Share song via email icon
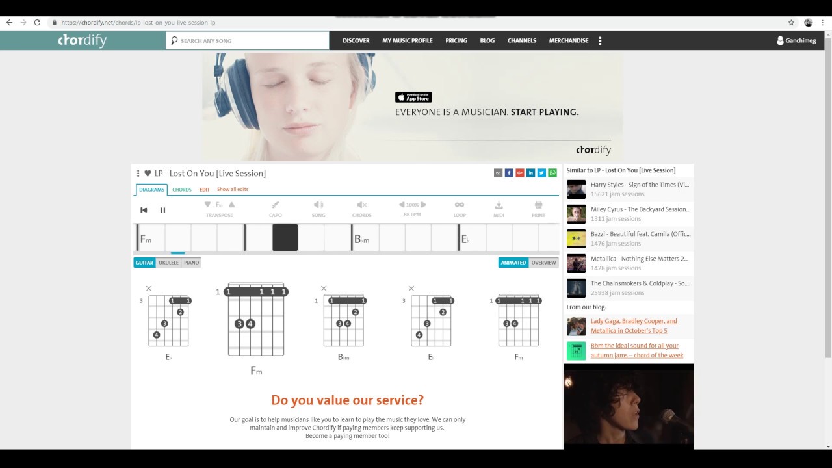This screenshot has width=832, height=468. 498,173
